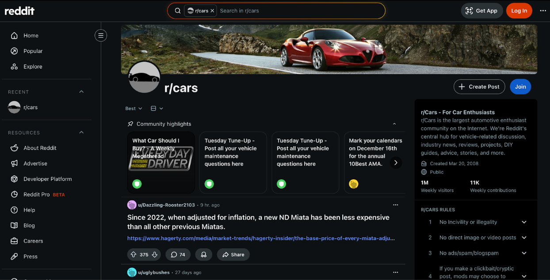Screen dimensions: 550x280
Task: Click the award icon on Miata post
Action: [204, 254]
